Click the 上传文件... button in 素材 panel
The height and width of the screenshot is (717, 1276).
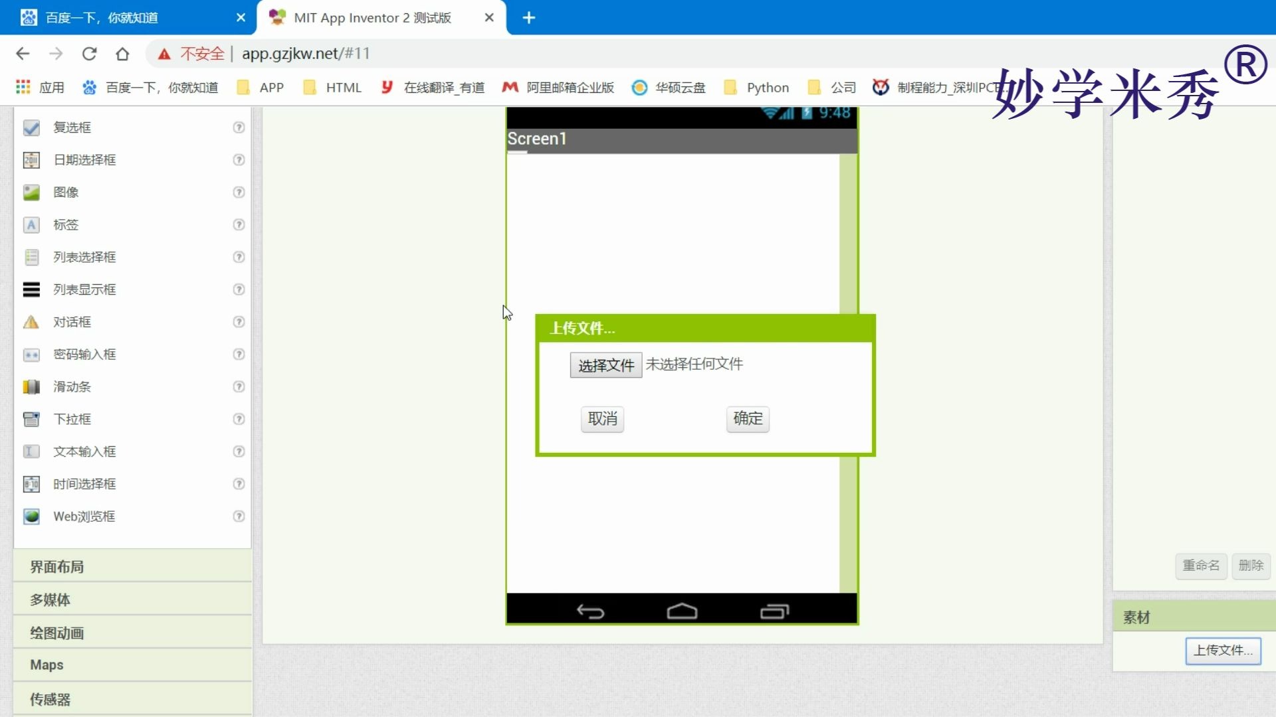pos(1223,651)
